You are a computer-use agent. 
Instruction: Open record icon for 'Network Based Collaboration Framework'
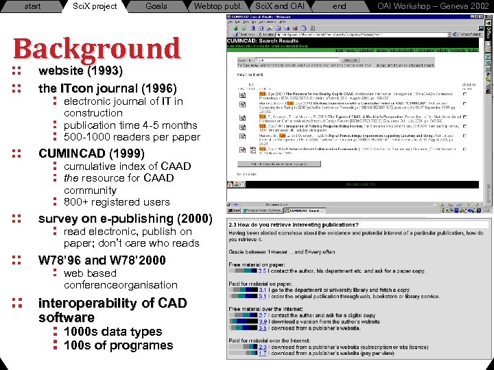click(243, 150)
